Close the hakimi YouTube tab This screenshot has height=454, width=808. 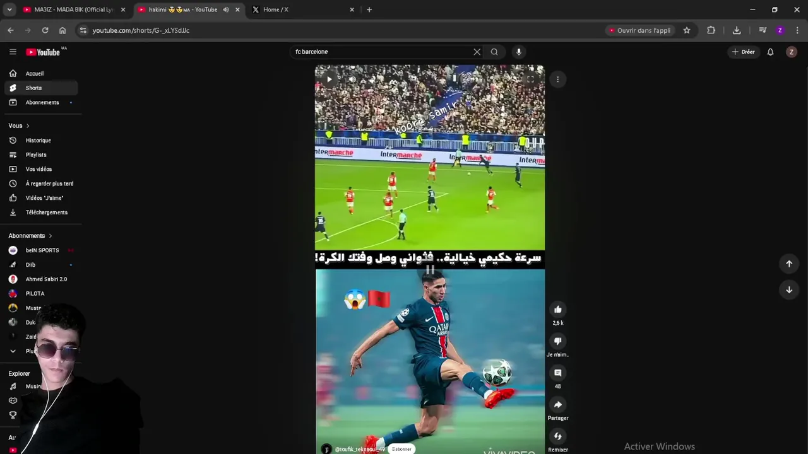(238, 9)
